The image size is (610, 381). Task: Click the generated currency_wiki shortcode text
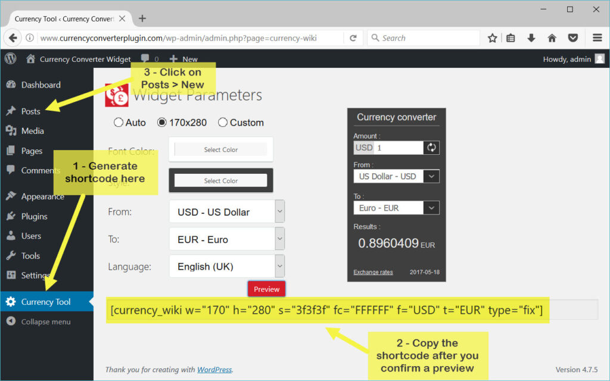click(x=326, y=310)
